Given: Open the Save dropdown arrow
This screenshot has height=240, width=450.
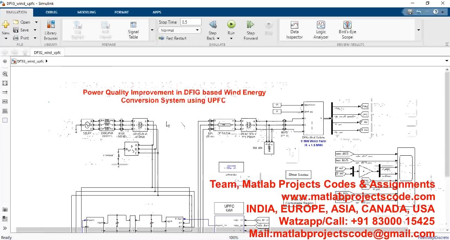Looking at the screenshot, I should pyautogui.click(x=35, y=30).
